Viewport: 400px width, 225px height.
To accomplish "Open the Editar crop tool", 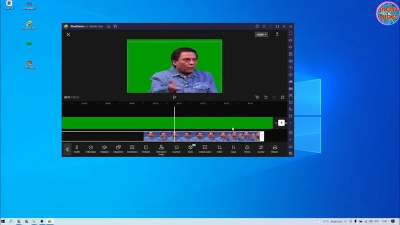I will coord(219,149).
